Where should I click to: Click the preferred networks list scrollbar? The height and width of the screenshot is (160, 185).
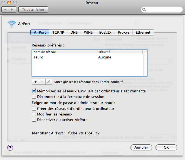pos(145,65)
